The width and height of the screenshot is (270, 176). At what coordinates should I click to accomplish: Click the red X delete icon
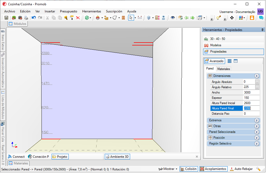click(x=78, y=18)
